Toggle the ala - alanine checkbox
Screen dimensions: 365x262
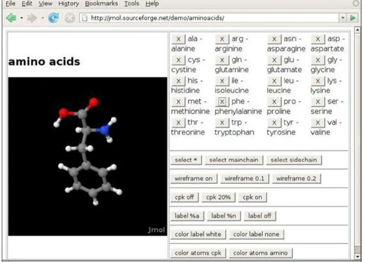[x=178, y=39]
